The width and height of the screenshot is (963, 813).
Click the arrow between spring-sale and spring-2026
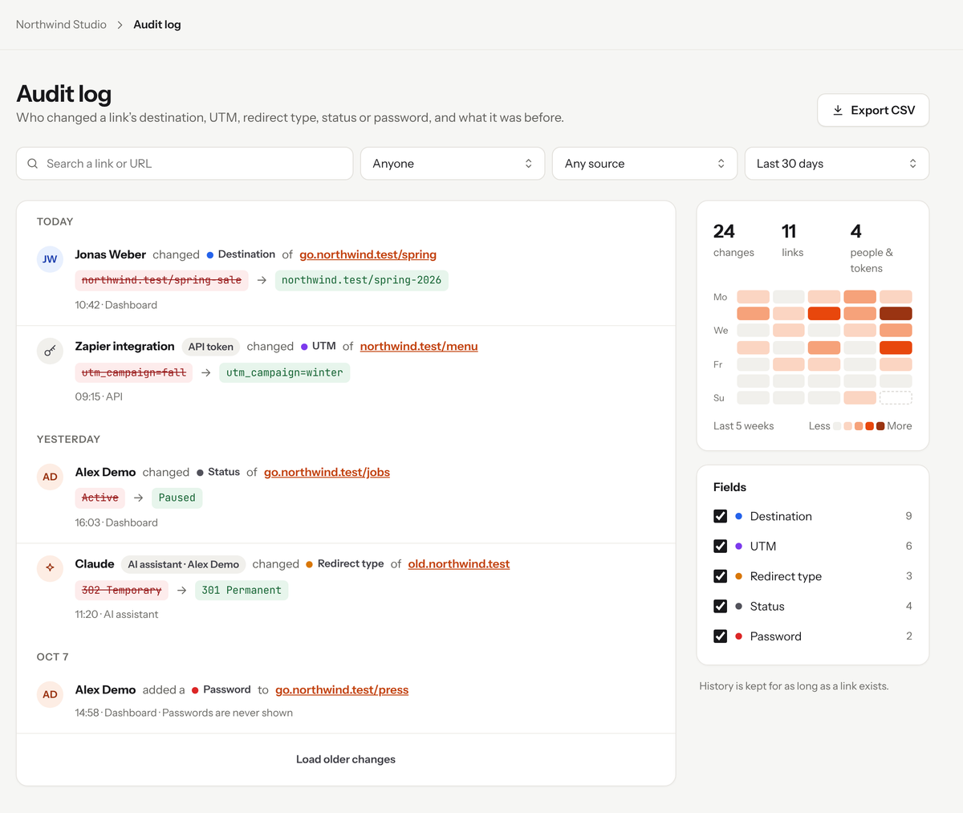tap(262, 280)
